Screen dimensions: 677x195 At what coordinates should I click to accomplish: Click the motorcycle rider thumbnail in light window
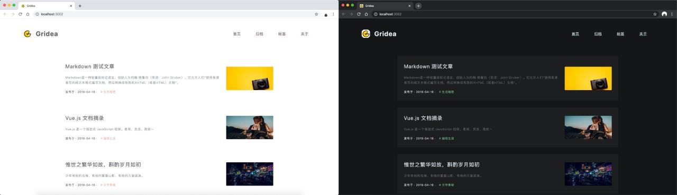pyautogui.click(x=250, y=128)
